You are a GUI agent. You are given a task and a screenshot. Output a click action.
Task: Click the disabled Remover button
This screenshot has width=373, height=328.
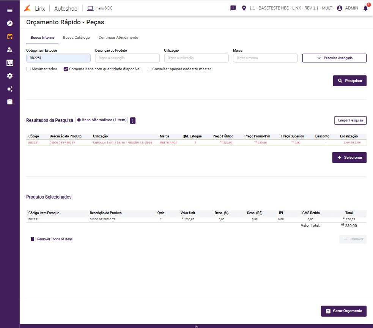point(353,239)
